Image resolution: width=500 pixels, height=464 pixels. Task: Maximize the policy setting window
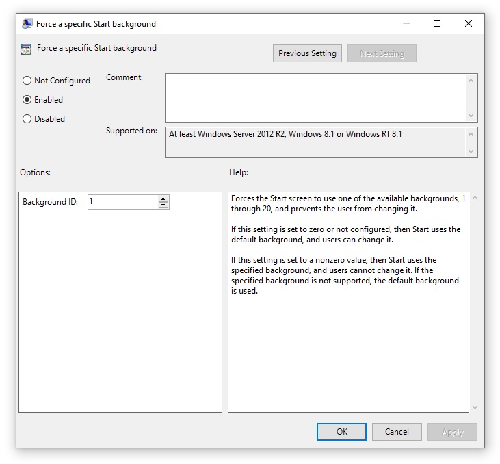tap(437, 23)
